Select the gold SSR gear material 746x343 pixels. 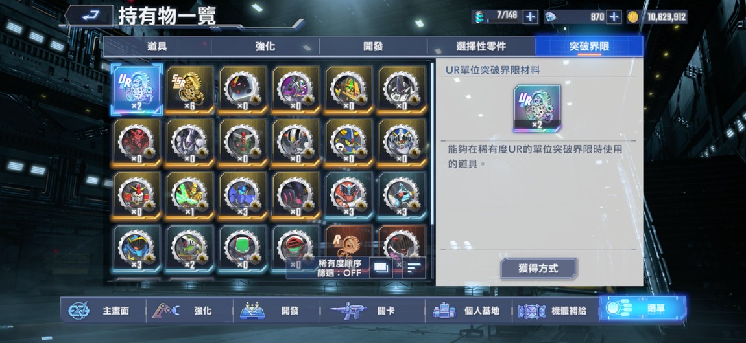(x=190, y=90)
